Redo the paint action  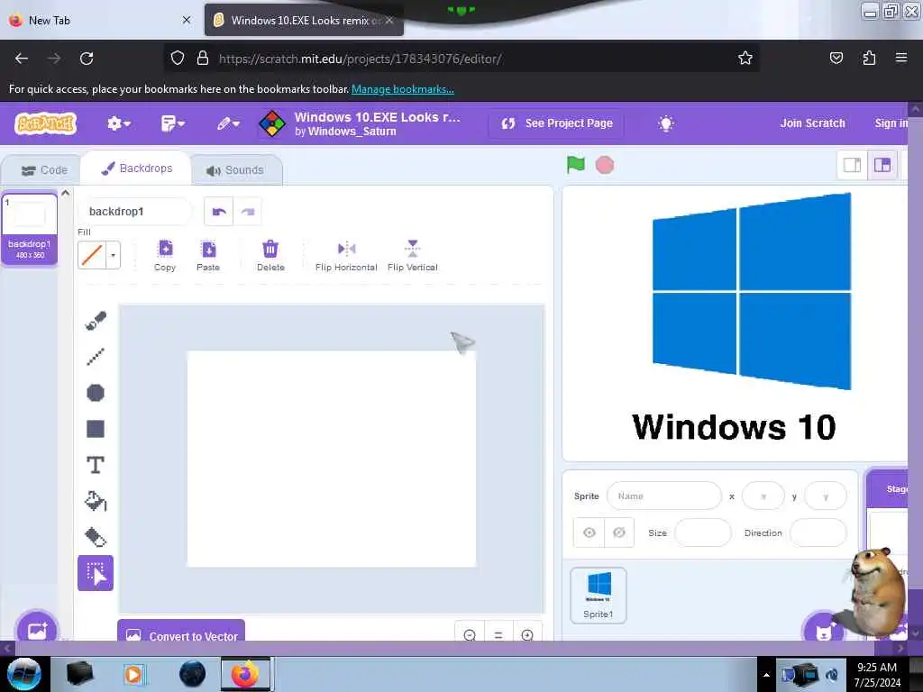coord(248,212)
